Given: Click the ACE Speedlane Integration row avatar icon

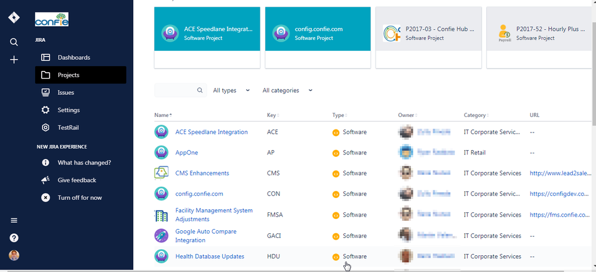Looking at the screenshot, I should coord(161,132).
